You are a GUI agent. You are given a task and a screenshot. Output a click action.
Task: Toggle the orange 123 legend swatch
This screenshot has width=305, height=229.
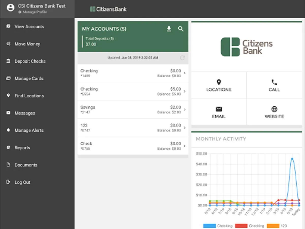[273, 226]
